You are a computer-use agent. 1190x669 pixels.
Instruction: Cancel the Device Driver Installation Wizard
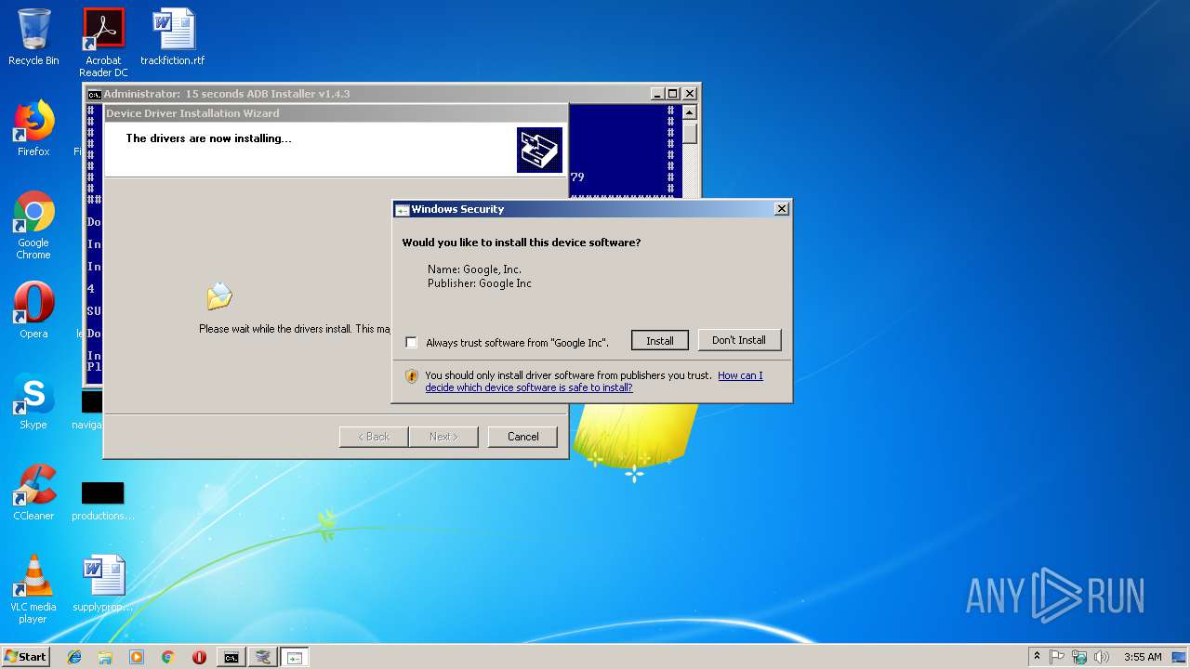coord(522,437)
